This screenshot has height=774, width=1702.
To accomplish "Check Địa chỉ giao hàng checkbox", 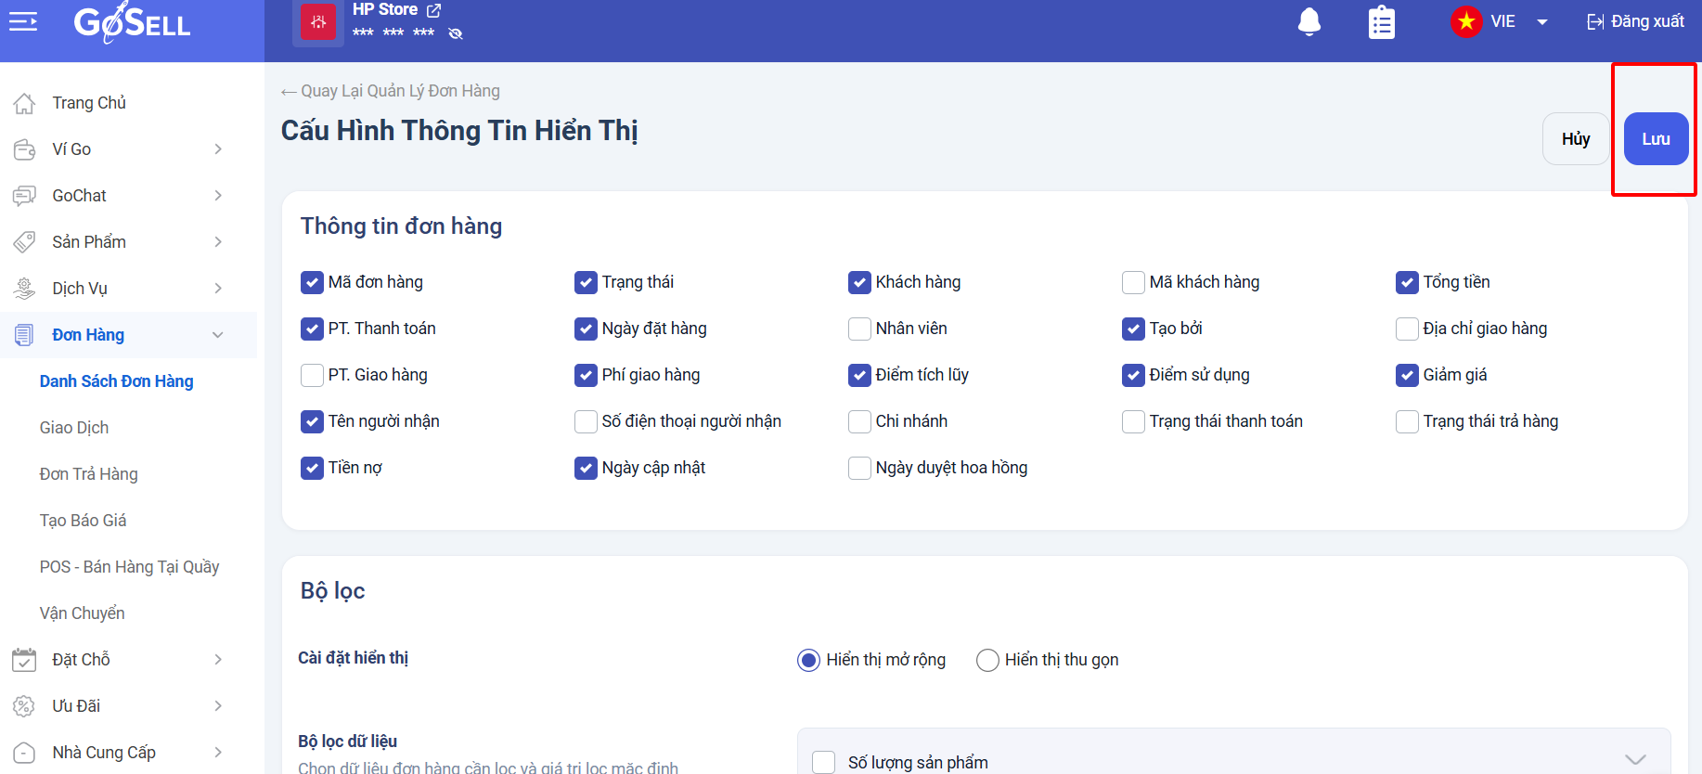I will (1407, 329).
